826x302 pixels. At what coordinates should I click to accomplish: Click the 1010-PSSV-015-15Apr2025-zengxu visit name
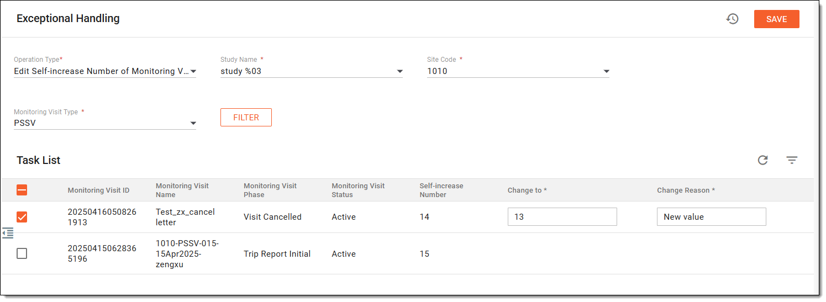(x=187, y=253)
